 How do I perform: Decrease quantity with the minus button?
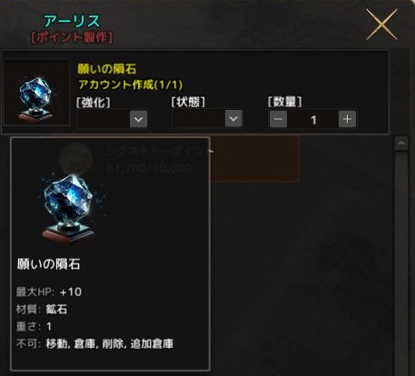coord(278,119)
